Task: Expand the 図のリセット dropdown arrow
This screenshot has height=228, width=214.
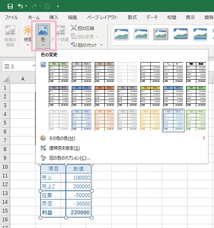Action: point(102,45)
